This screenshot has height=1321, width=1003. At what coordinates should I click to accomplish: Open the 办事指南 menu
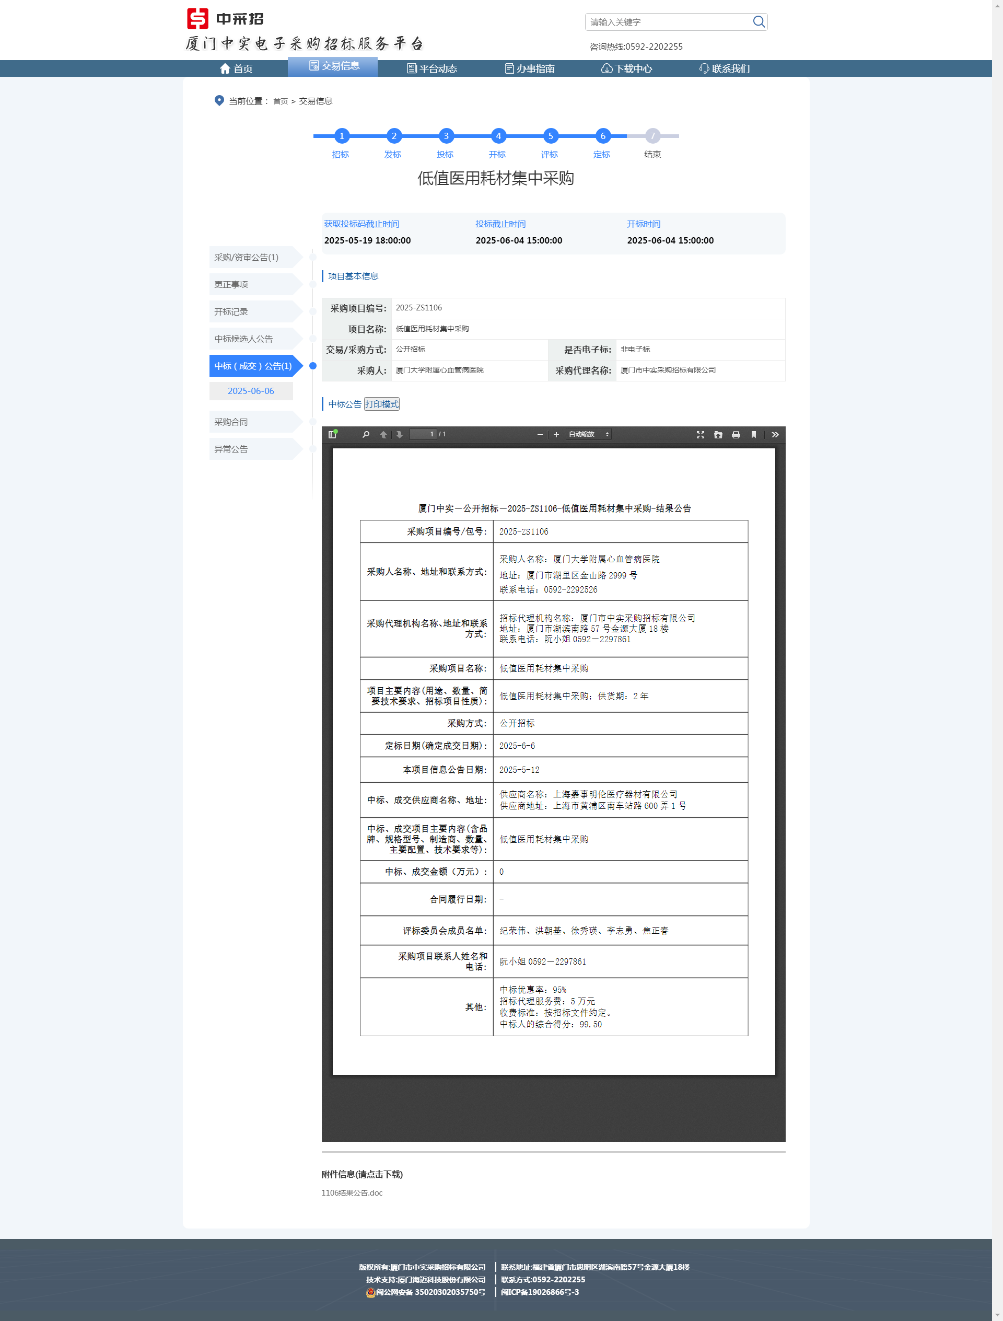[x=531, y=68]
